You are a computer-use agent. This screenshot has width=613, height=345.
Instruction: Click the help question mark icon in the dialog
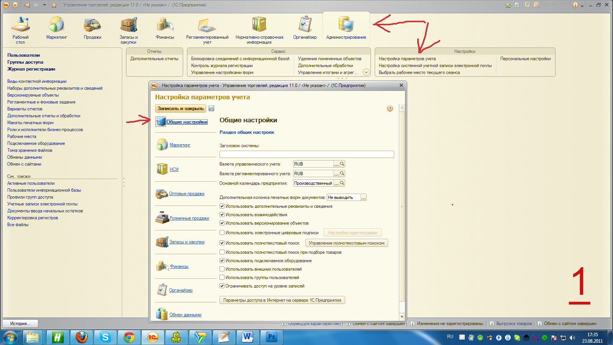pyautogui.click(x=390, y=108)
